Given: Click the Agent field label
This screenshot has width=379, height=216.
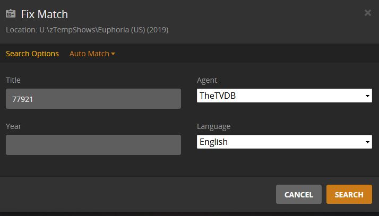Looking at the screenshot, I should [x=207, y=80].
